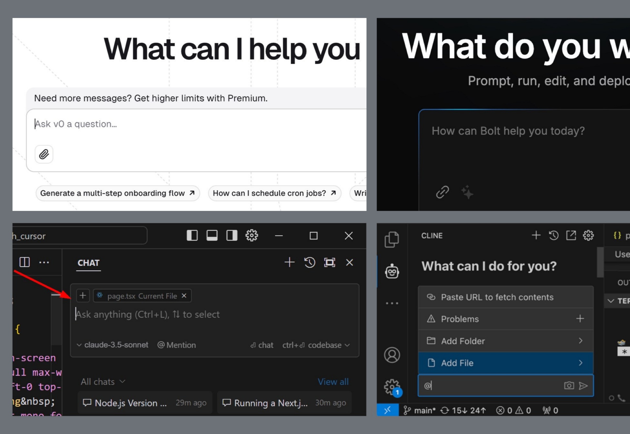Image resolution: width=630 pixels, height=434 pixels.
Task: Click the add context plus button in chat input
Action: pyautogui.click(x=83, y=296)
